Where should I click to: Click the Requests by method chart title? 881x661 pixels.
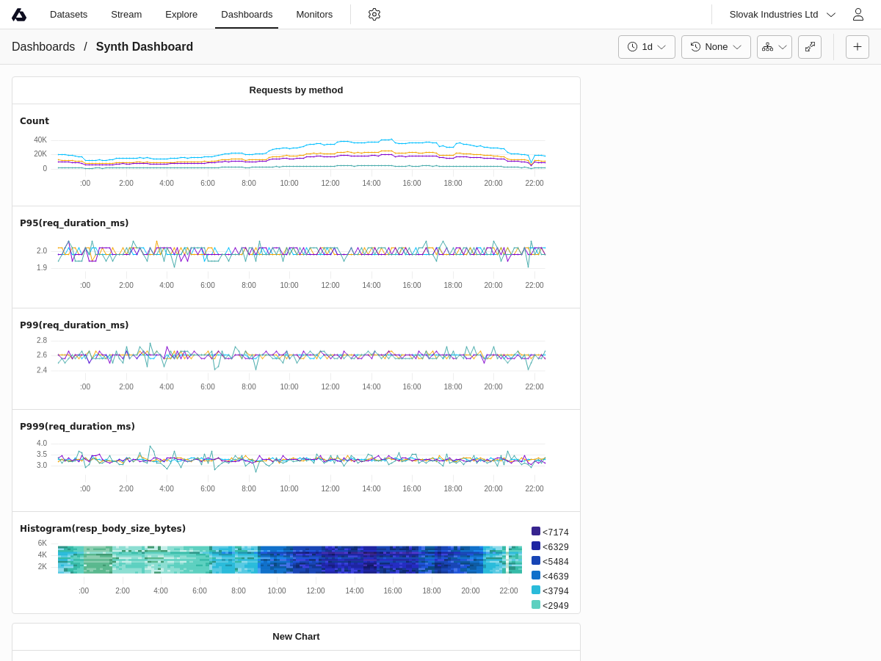point(296,90)
